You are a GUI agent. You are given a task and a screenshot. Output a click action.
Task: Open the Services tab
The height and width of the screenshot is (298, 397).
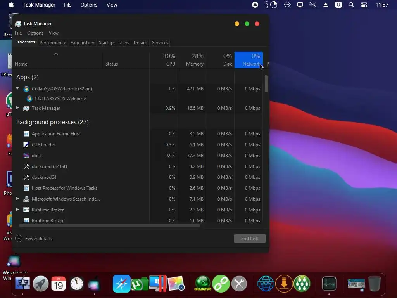(160, 43)
